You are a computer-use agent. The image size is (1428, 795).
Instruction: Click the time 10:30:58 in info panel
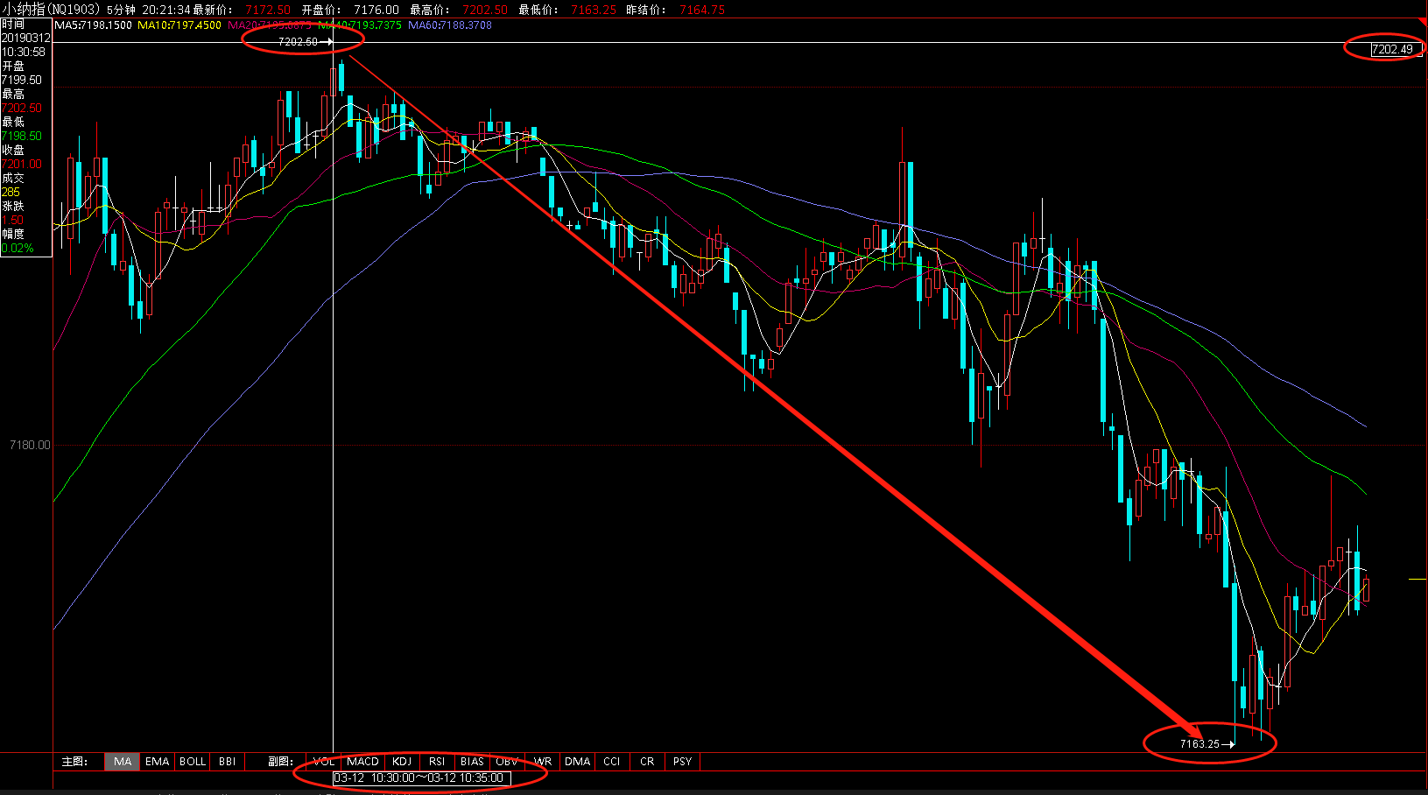tap(24, 52)
